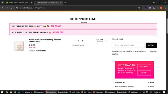
Task: Bookmark this page with the star icon
Action: pos(139,8)
